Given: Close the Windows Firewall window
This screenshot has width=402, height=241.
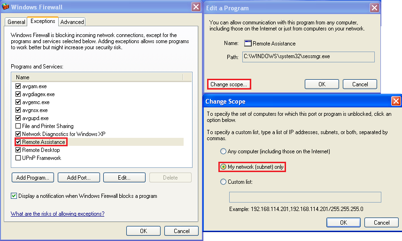Looking at the screenshot, I should (196, 7).
